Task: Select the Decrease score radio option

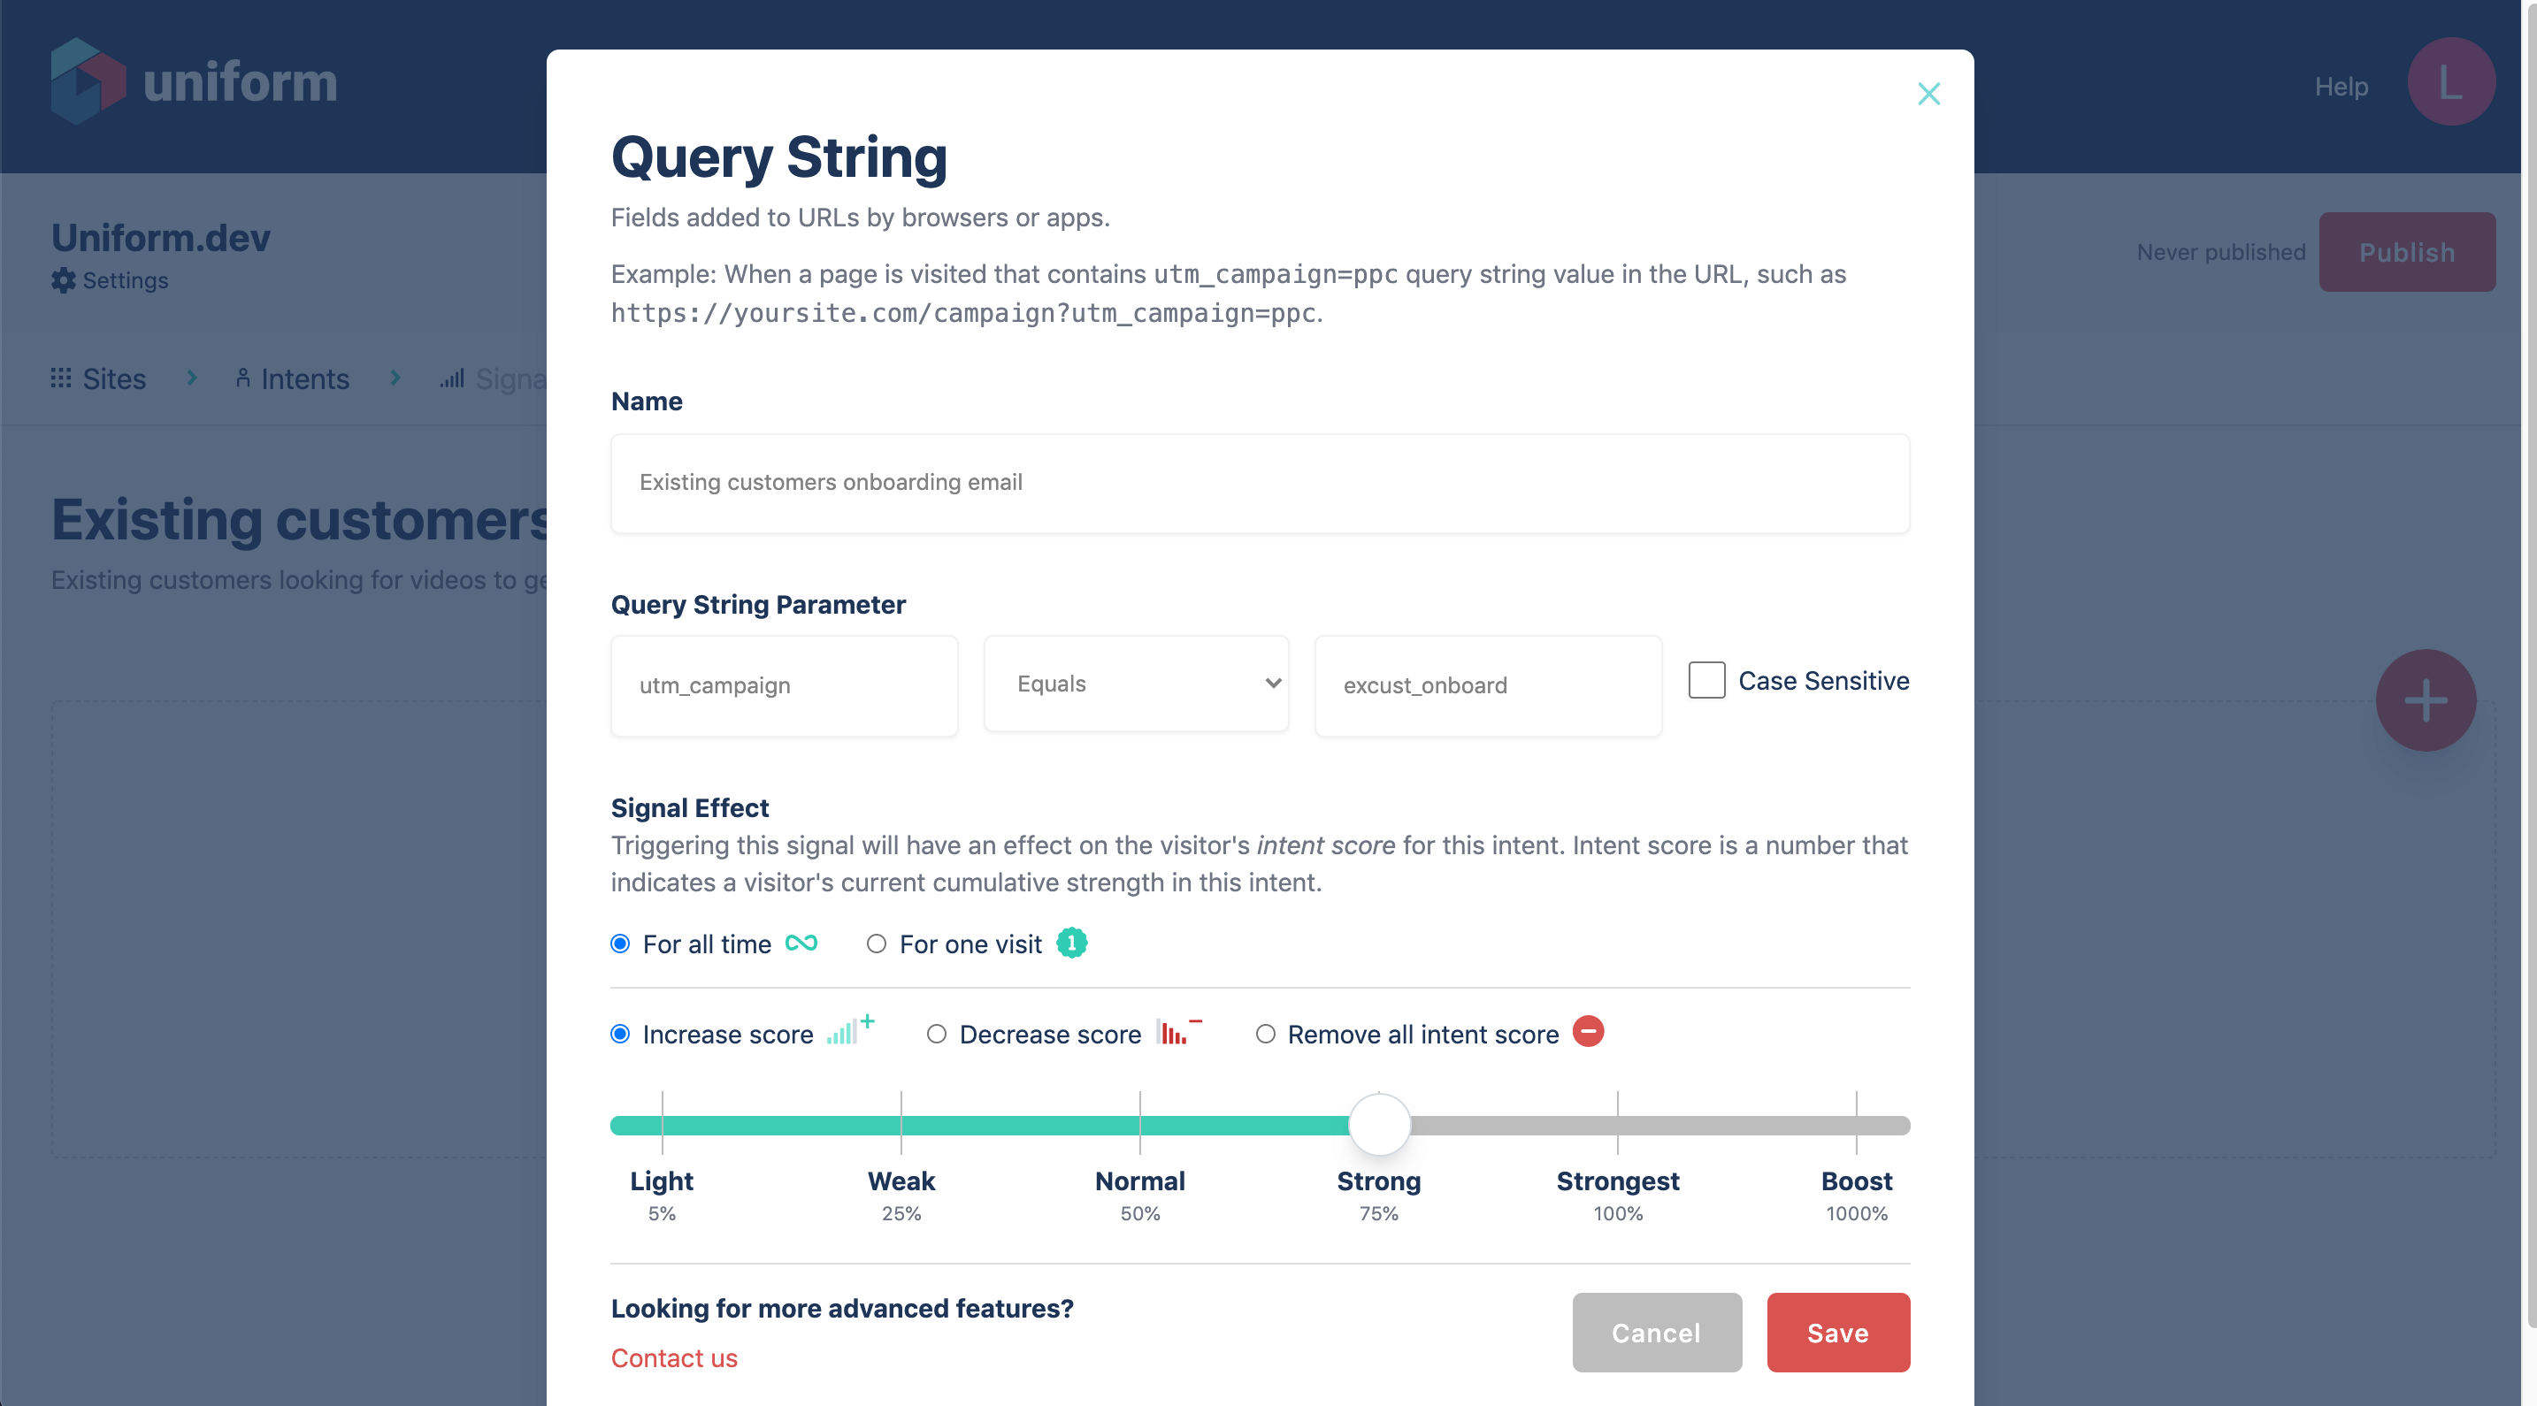Action: coord(937,1034)
